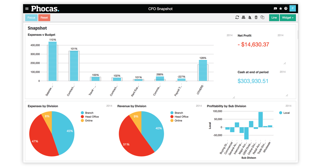Viewport: 321px width, 167px height.
Task: Click the Focus button
Action: 31,17
